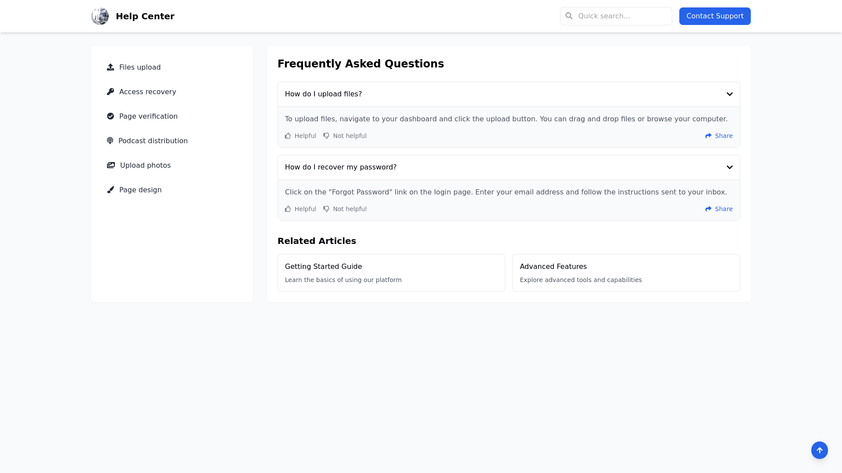Viewport: 842px width, 473px height.
Task: Collapse the "How do I upload files?" question
Action: (729, 94)
